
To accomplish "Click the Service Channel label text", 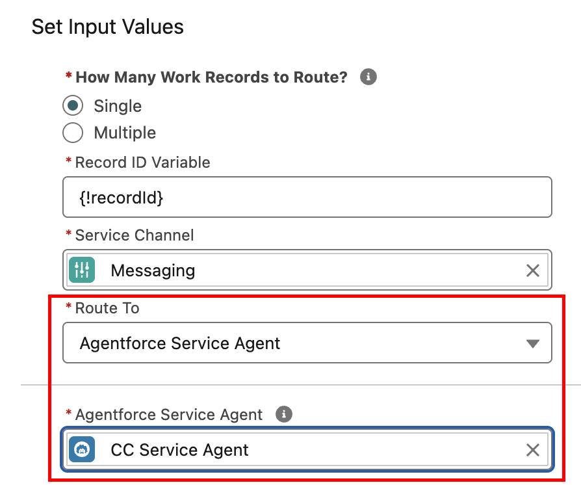I will tap(135, 235).
